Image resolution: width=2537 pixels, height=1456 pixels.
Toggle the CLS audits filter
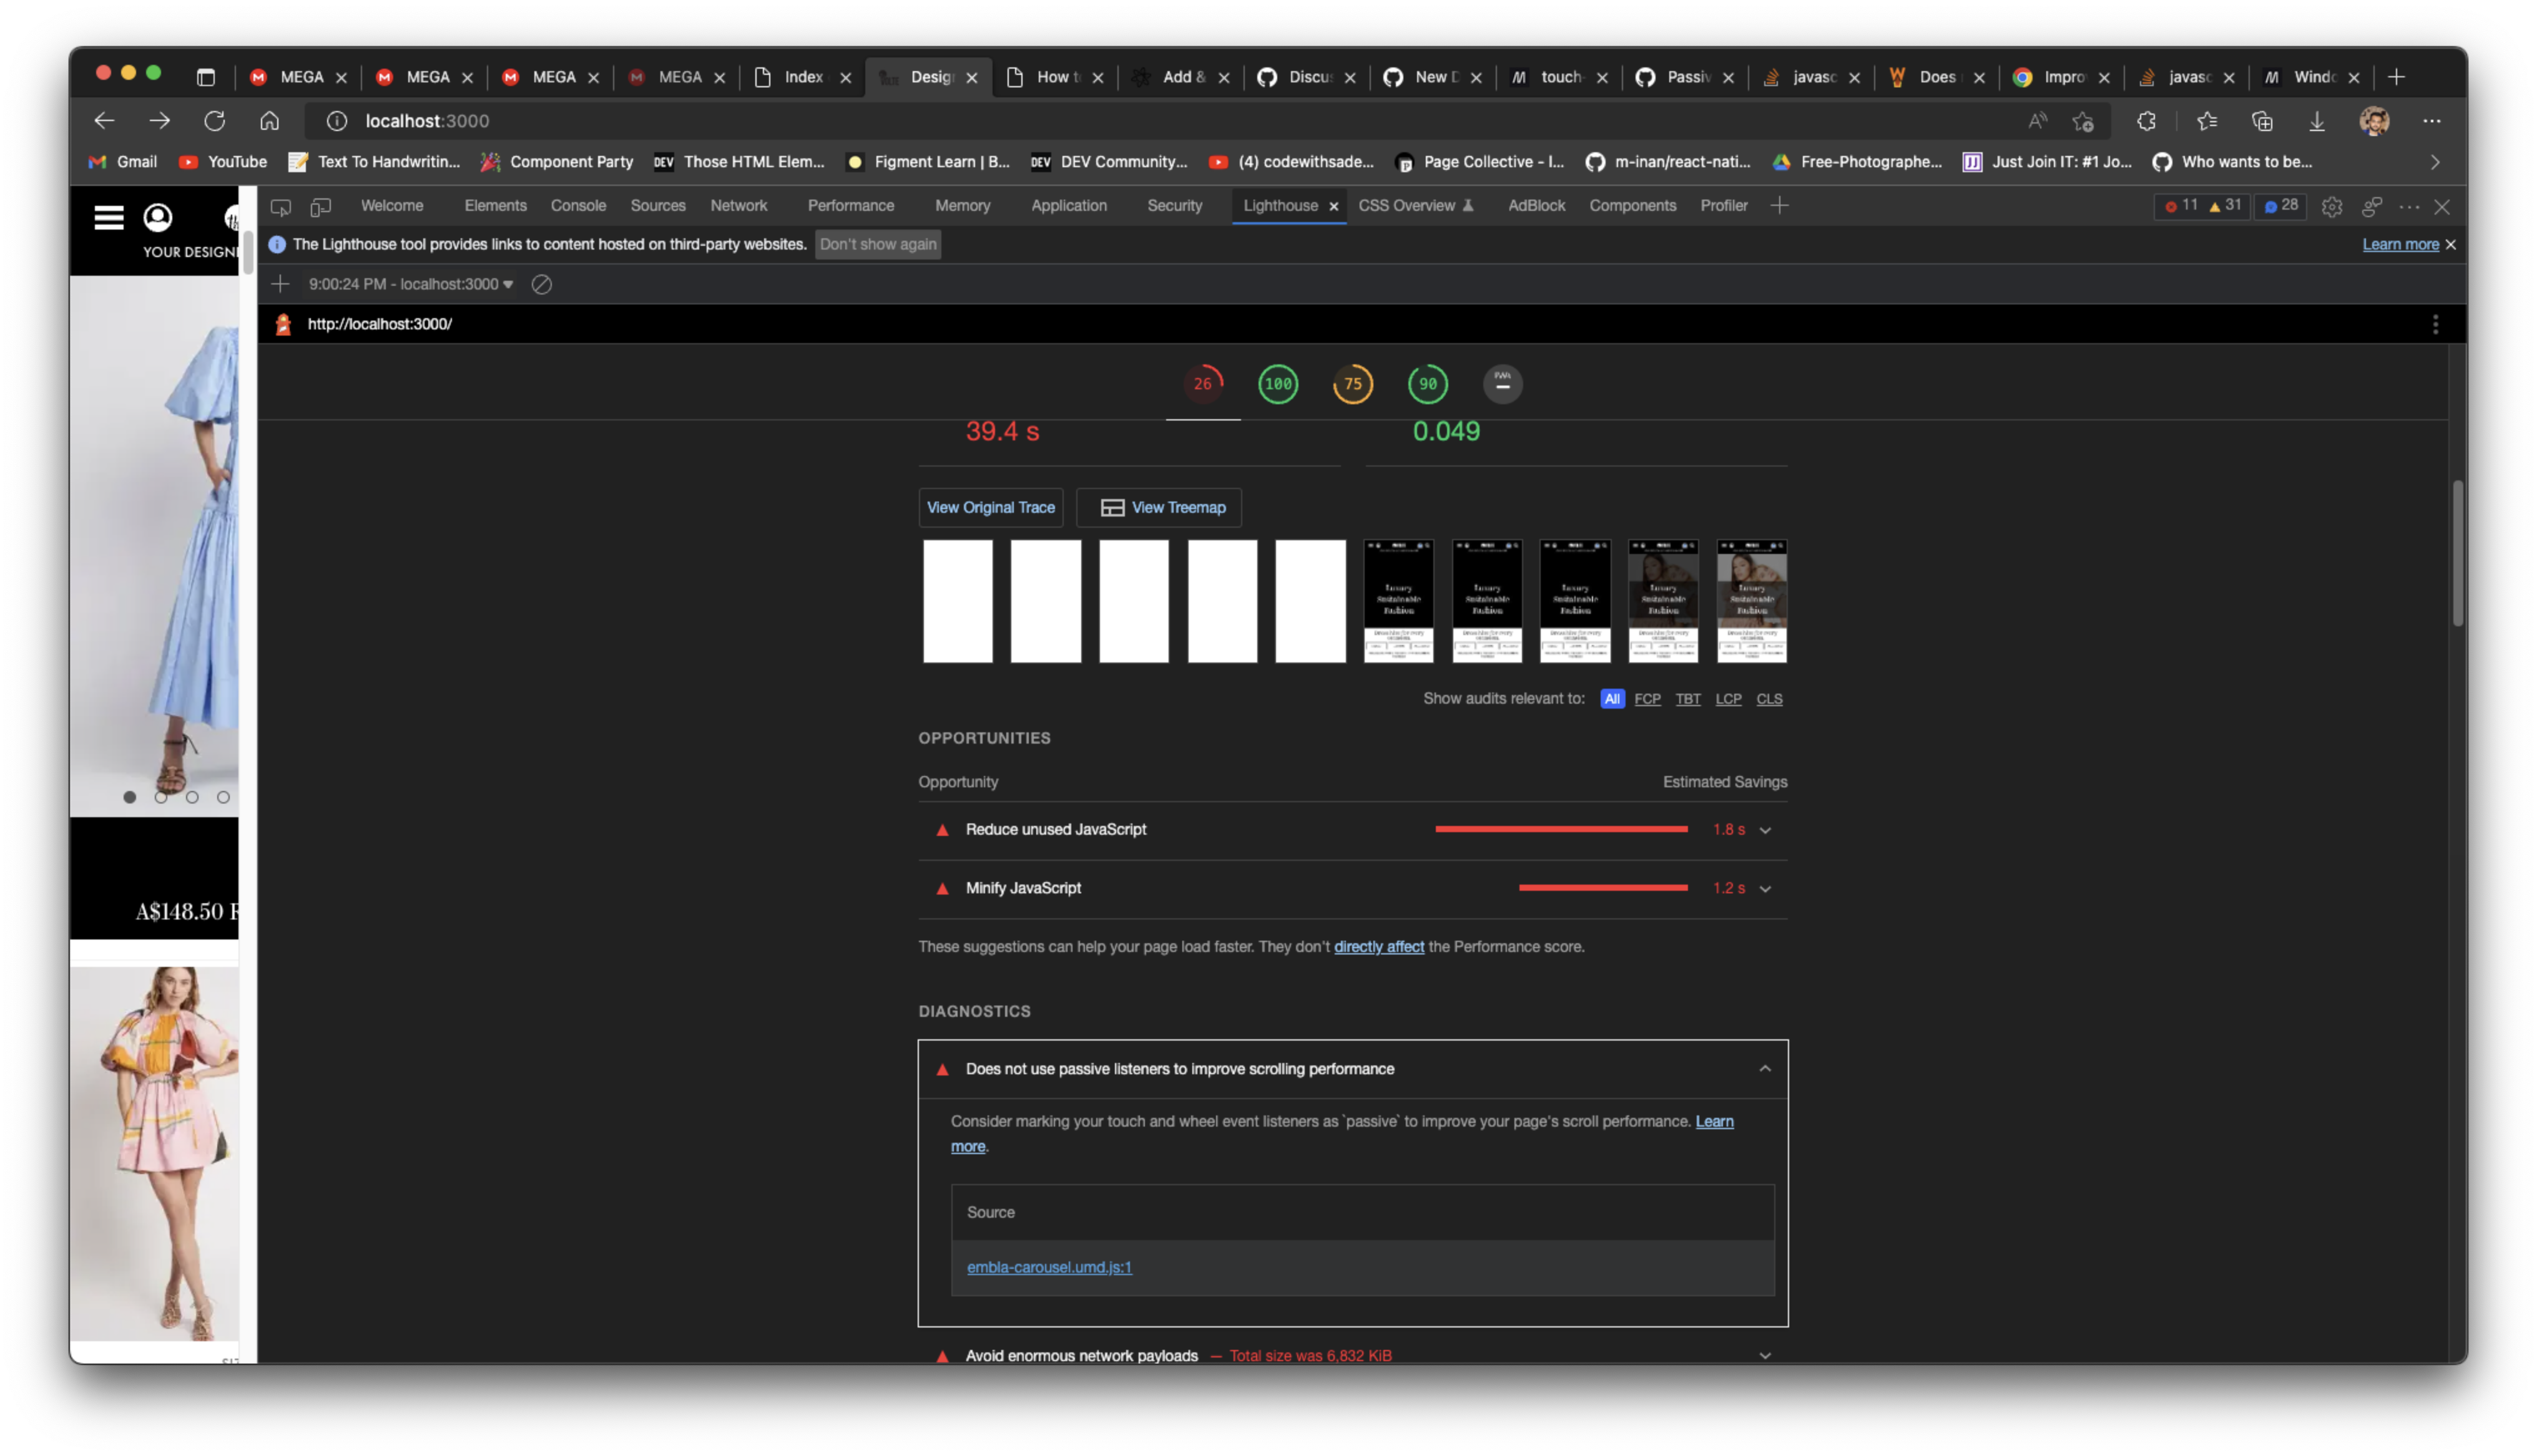1769,699
